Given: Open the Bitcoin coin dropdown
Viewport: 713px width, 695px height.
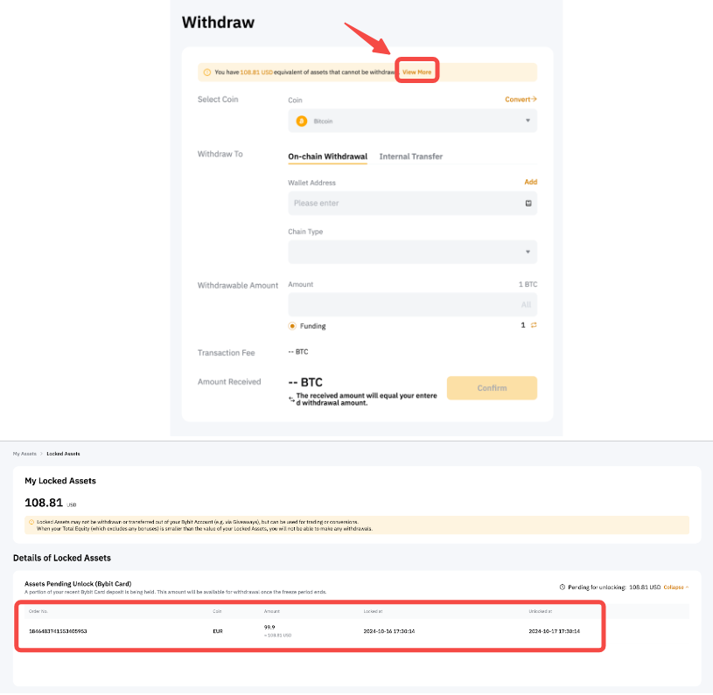Looking at the screenshot, I should pos(412,121).
